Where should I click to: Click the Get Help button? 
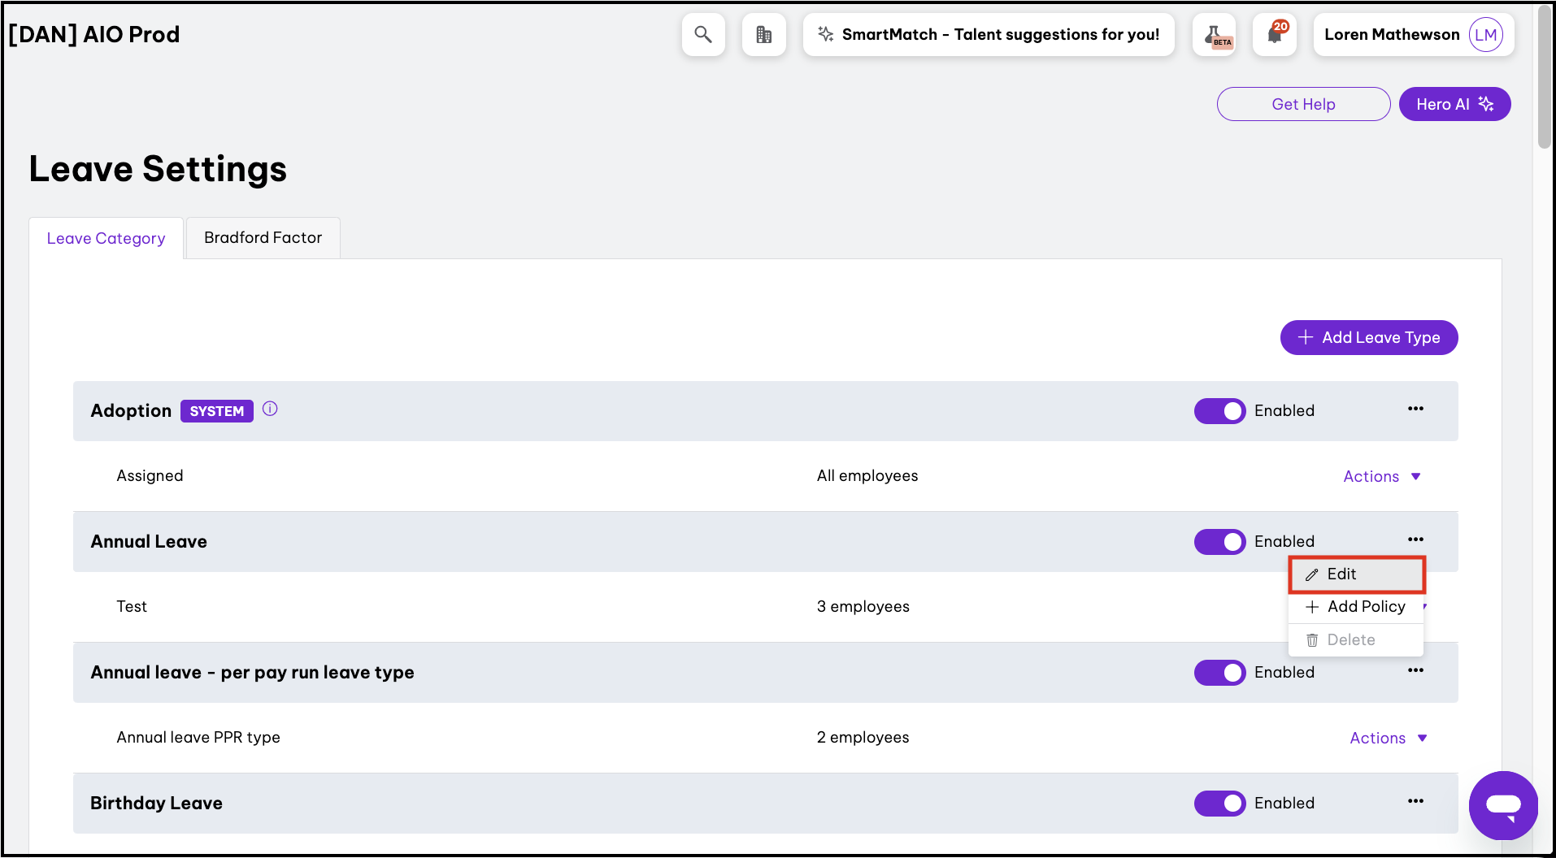(1302, 105)
